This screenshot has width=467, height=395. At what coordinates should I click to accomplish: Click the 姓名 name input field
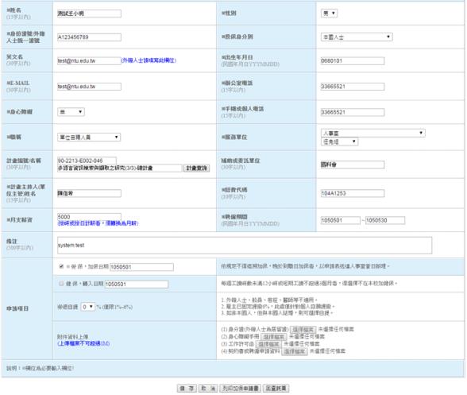tap(89, 14)
